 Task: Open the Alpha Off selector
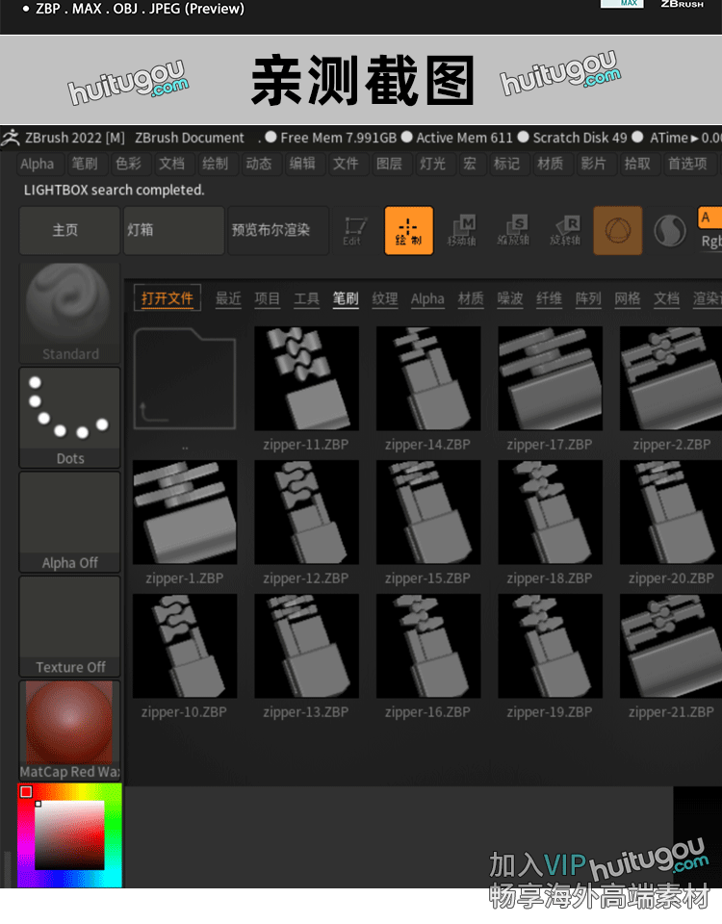click(69, 522)
